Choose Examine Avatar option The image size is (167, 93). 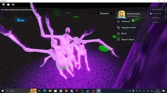(132, 28)
